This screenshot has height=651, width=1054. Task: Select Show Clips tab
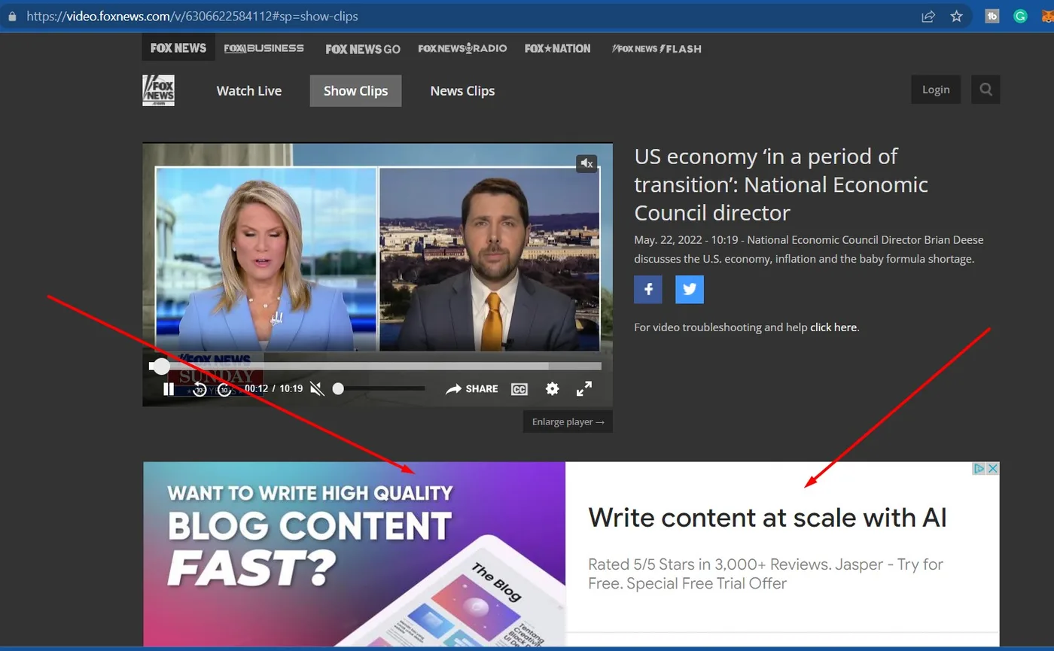355,91
